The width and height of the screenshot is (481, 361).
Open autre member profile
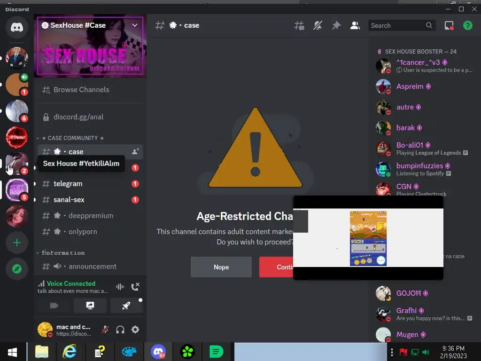click(425, 107)
